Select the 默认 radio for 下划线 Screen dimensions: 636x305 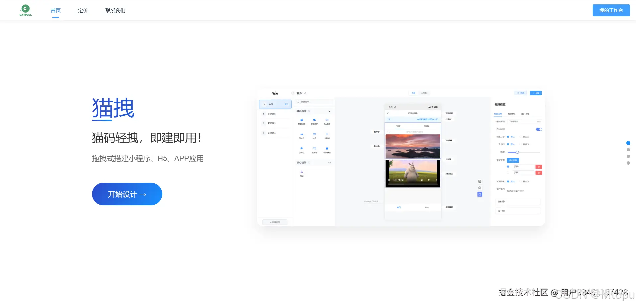508,144
